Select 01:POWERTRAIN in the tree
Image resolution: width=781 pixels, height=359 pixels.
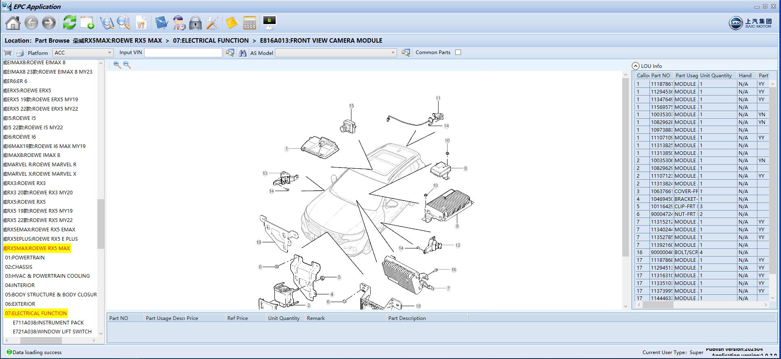[x=25, y=257]
